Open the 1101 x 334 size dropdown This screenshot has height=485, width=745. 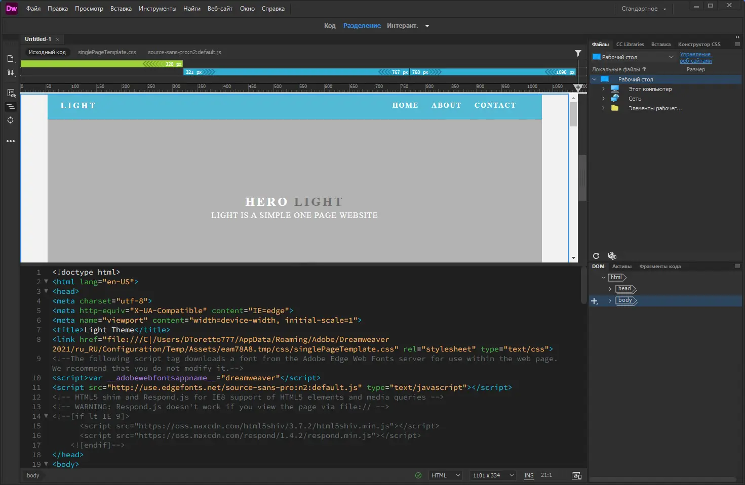[492, 475]
